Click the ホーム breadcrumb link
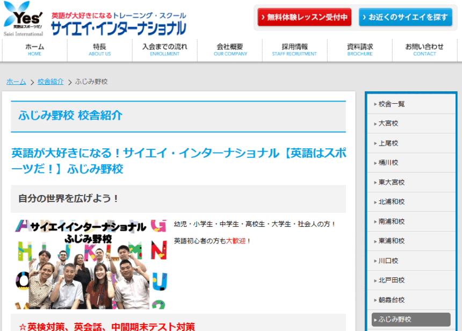The height and width of the screenshot is (331, 462). point(16,82)
